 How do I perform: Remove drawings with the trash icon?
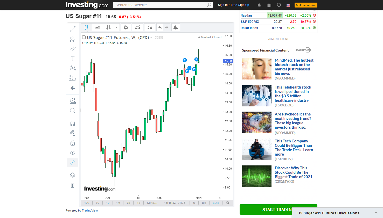tap(73, 185)
